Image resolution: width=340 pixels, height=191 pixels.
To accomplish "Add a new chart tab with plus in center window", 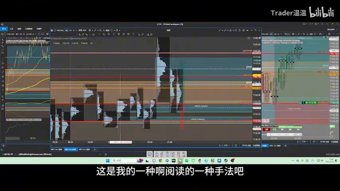I will point(95,150).
